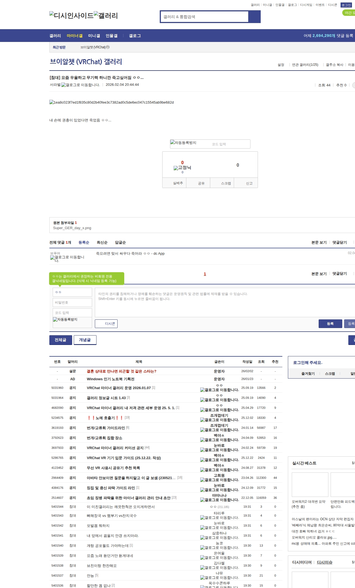Click the search button beside the gallery search box
This screenshot has width=355, height=588.
[x=254, y=17]
